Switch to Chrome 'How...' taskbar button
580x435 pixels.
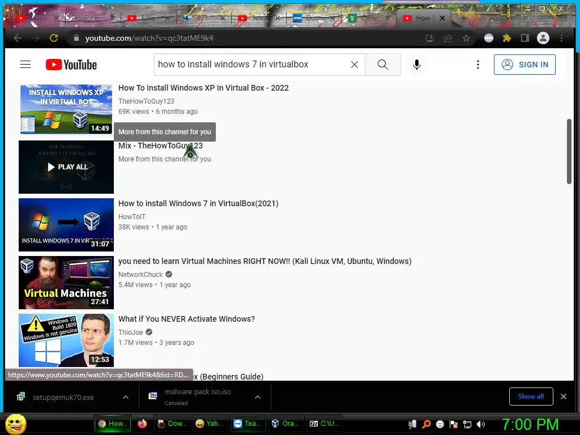click(x=113, y=424)
